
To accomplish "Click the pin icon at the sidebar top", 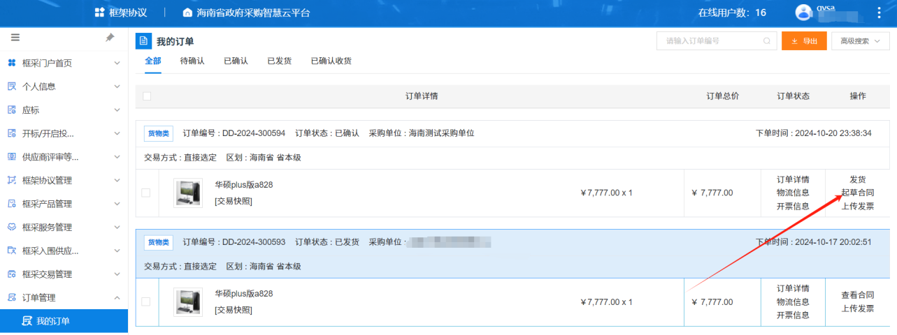I will coord(110,38).
